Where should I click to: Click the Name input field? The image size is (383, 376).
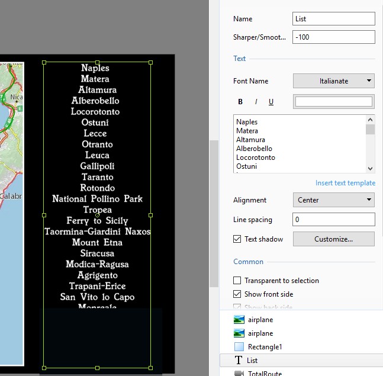click(333, 19)
